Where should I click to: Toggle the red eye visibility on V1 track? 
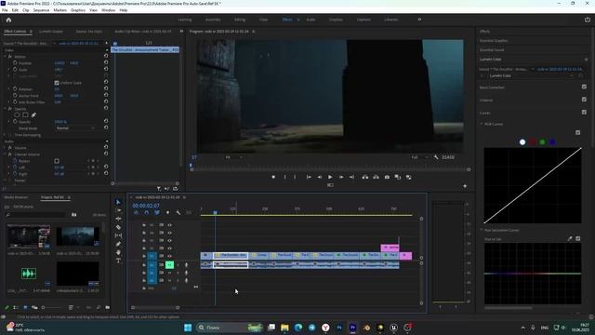click(169, 256)
